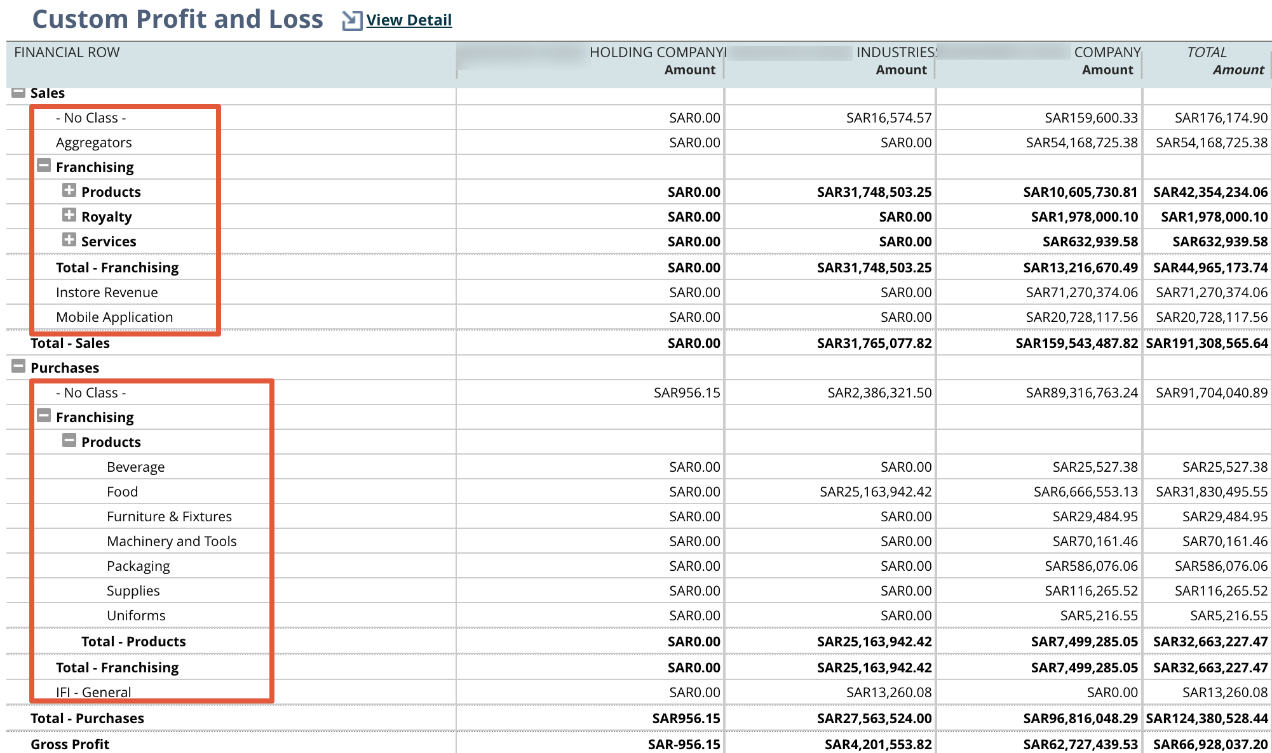Click the View Detail arrow icon
Image resolution: width=1272 pixels, height=753 pixels.
pos(351,21)
